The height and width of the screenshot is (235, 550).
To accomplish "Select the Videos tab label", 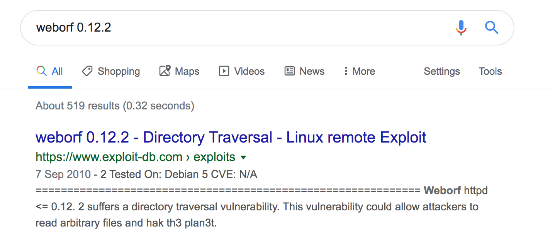I will pos(250,71).
